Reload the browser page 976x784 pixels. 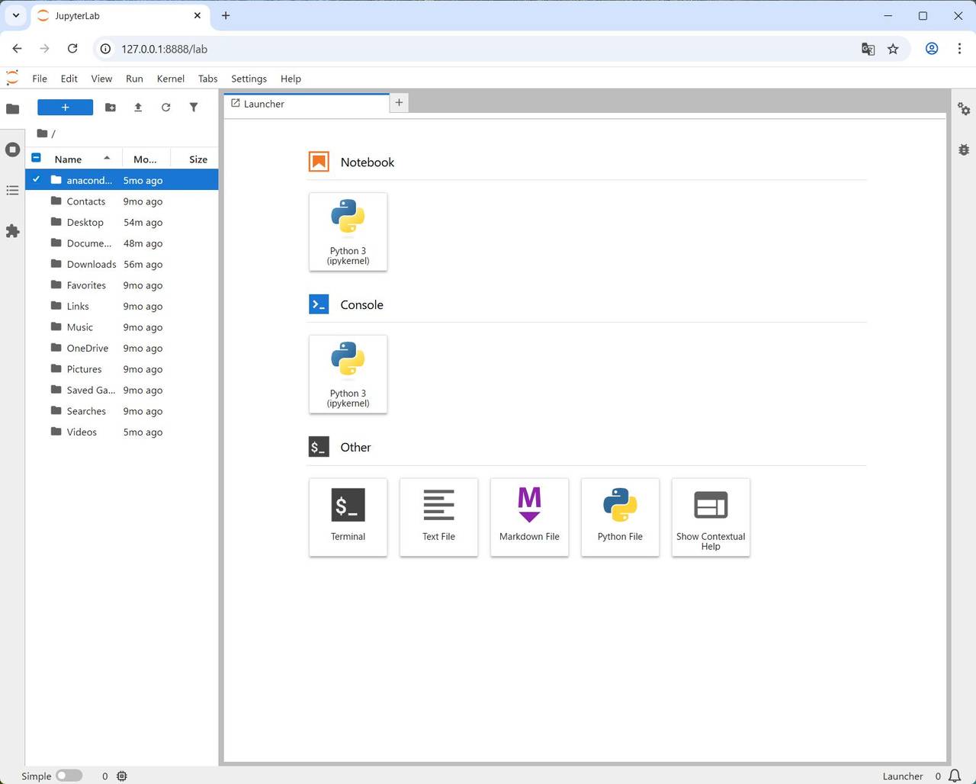click(x=72, y=49)
